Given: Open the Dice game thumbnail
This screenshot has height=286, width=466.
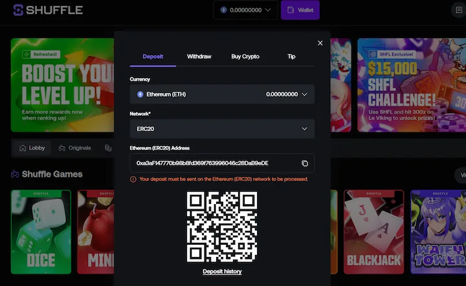Looking at the screenshot, I should tap(41, 232).
